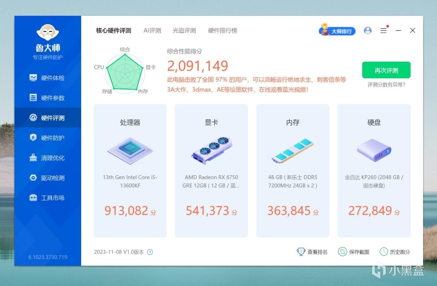Click the 评测分数有异常? link
Screen dimensions: 437x286
click(x=386, y=85)
